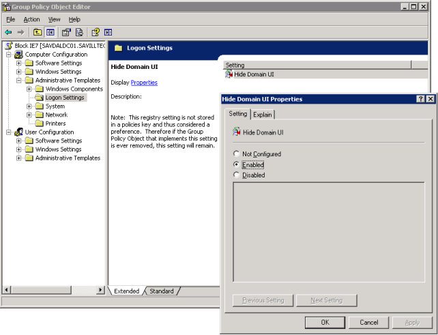Image resolution: width=438 pixels, height=335 pixels.
Task: Click the Help toolbar icon
Action: (x=96, y=32)
